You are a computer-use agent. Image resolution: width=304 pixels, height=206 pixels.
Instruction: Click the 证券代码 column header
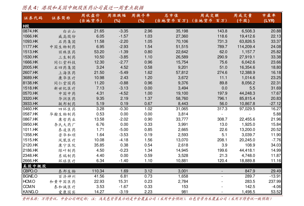33,18
